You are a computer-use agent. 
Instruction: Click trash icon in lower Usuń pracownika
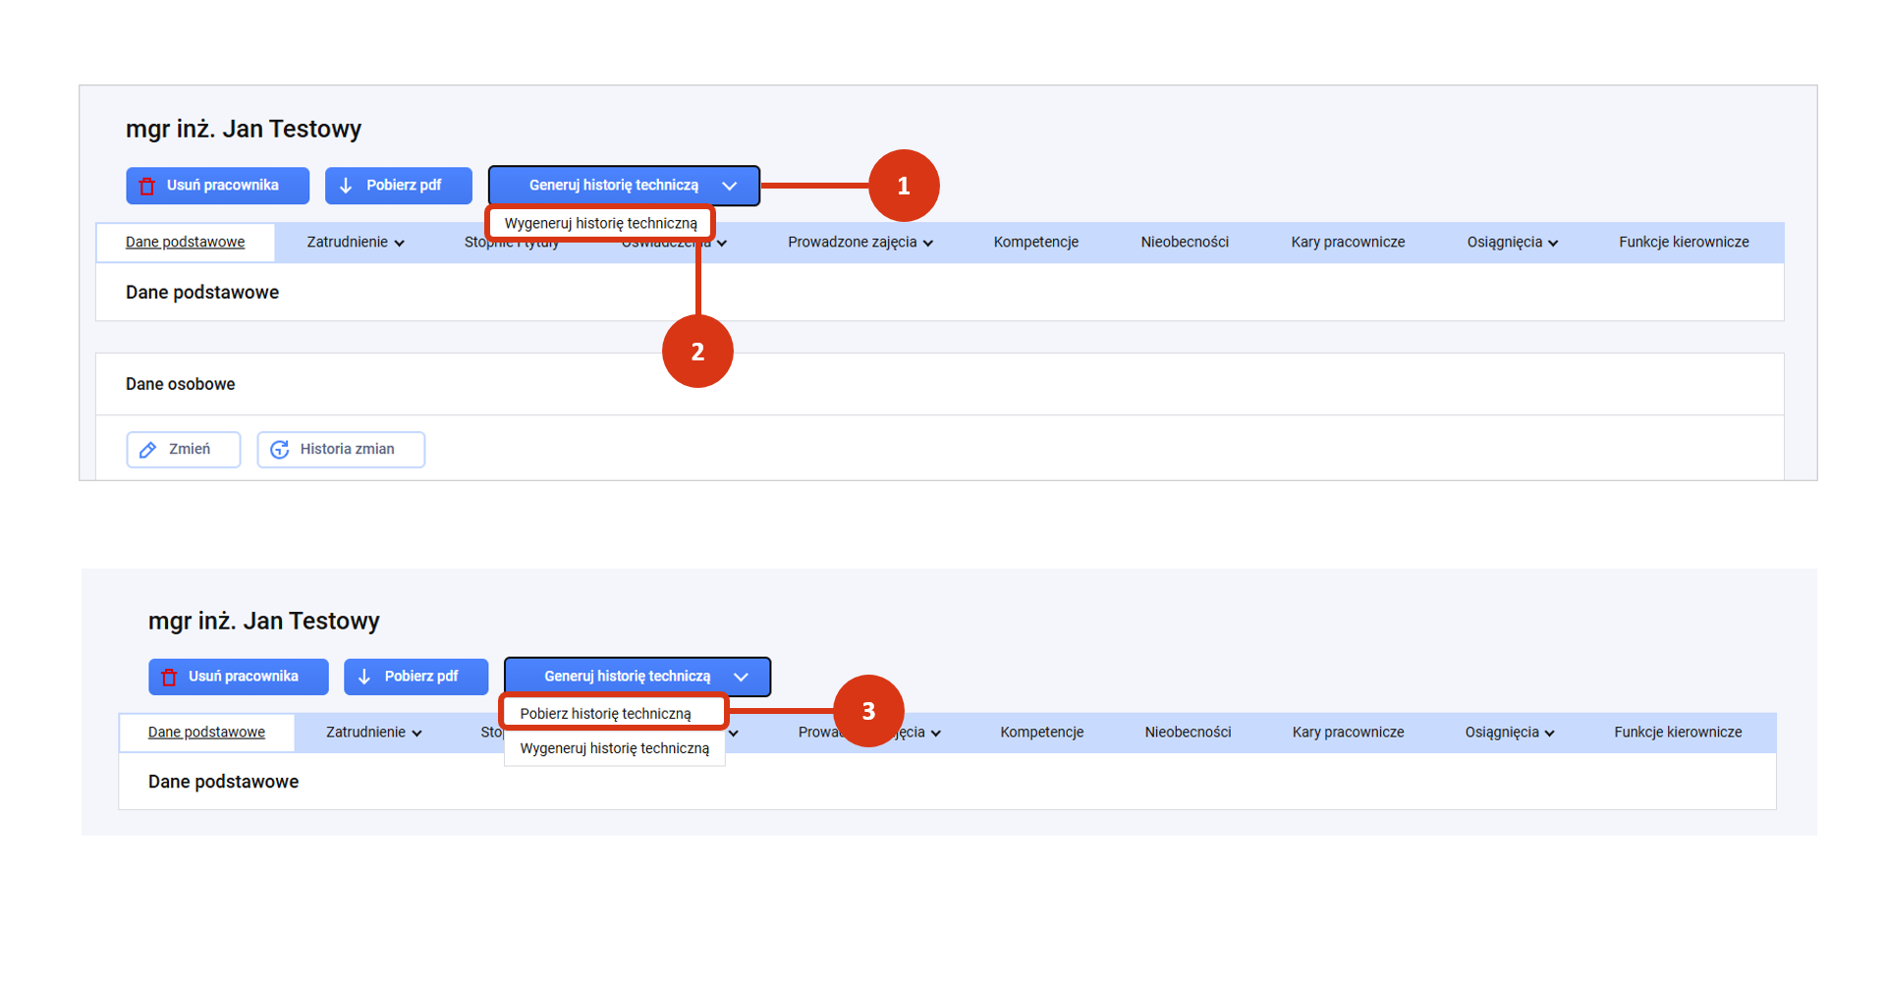point(169,678)
